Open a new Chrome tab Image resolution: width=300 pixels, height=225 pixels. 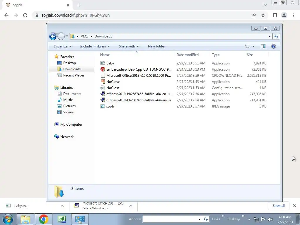pyautogui.click(x=79, y=5)
